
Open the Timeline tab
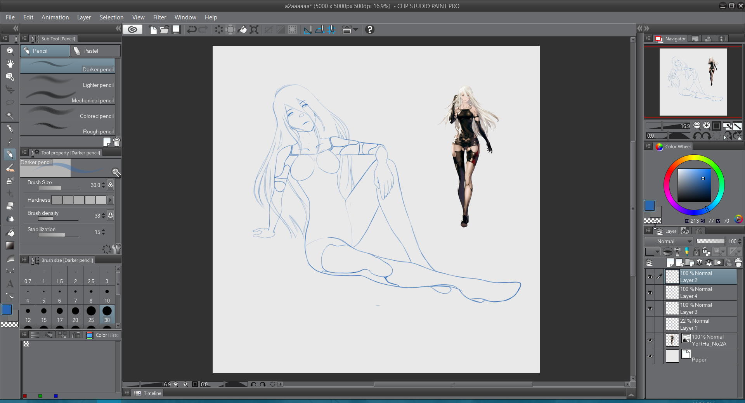tap(148, 393)
